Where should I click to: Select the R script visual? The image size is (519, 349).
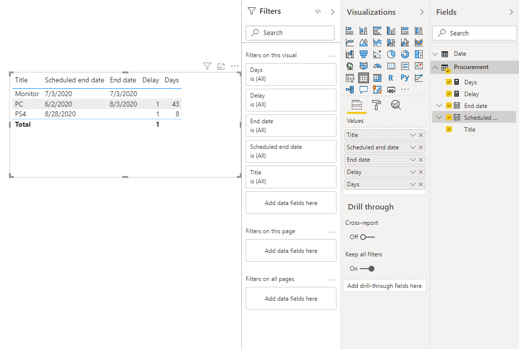click(391, 78)
